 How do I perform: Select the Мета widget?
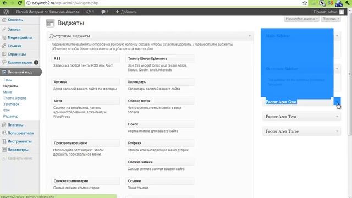pos(86,101)
